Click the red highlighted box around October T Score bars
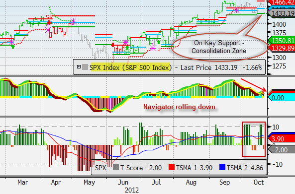 254,139
